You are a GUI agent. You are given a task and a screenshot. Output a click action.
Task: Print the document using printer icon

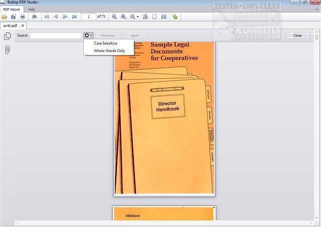23,17
